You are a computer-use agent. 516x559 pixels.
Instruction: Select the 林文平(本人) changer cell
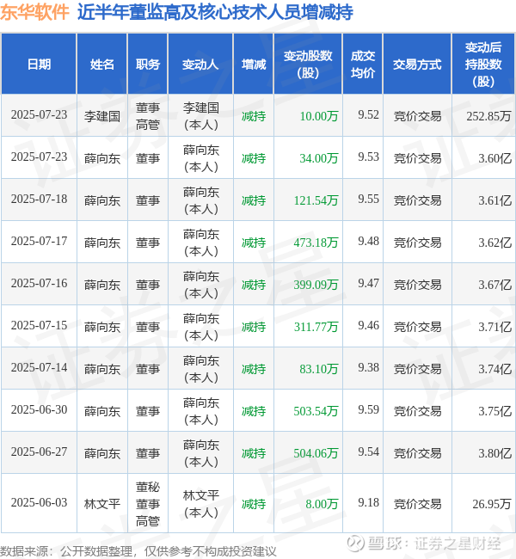pos(200,503)
